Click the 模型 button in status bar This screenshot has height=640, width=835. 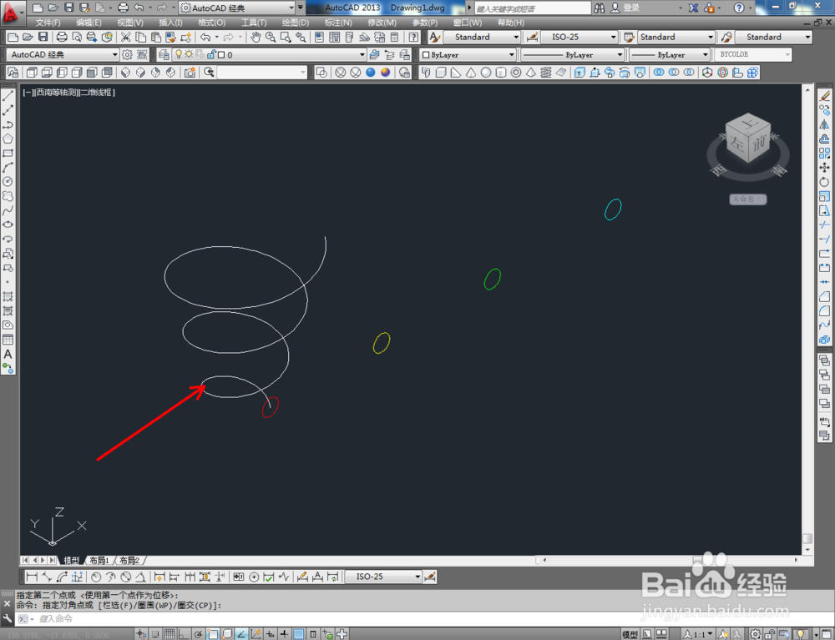(x=630, y=634)
